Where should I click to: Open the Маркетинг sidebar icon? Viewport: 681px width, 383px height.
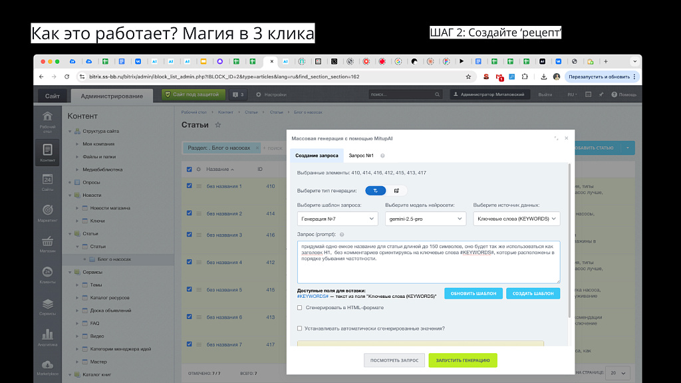pos(47,213)
